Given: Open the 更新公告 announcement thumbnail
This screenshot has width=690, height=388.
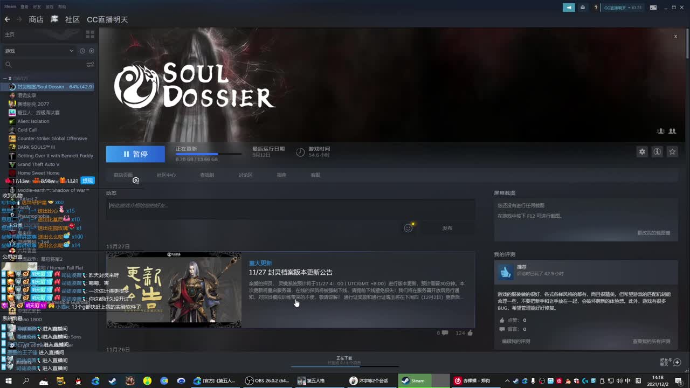Looking at the screenshot, I should (174, 289).
